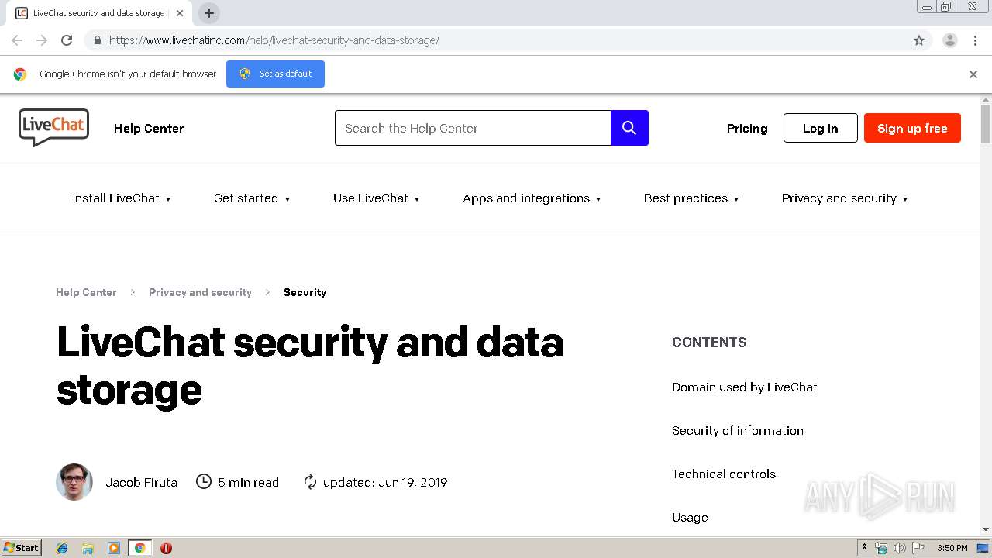Dismiss the default browser notification bar

coord(973,74)
